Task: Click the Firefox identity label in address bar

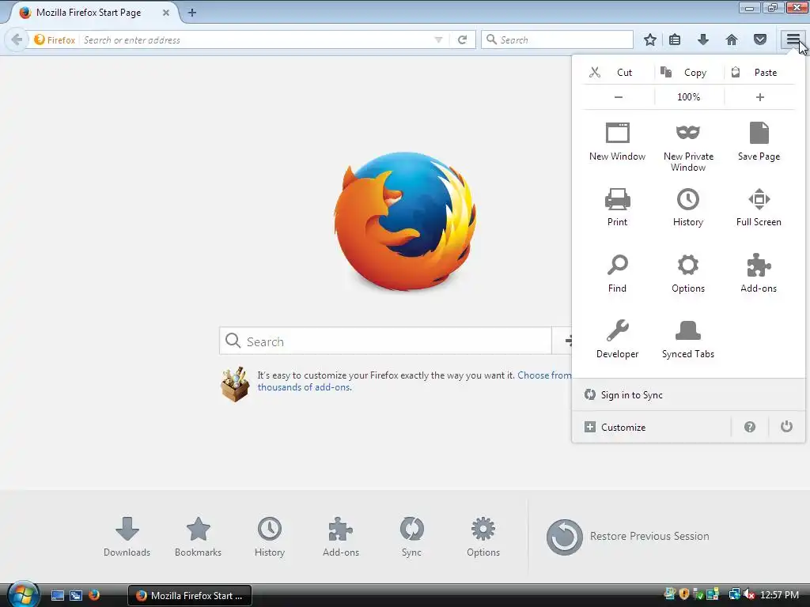Action: [55, 40]
